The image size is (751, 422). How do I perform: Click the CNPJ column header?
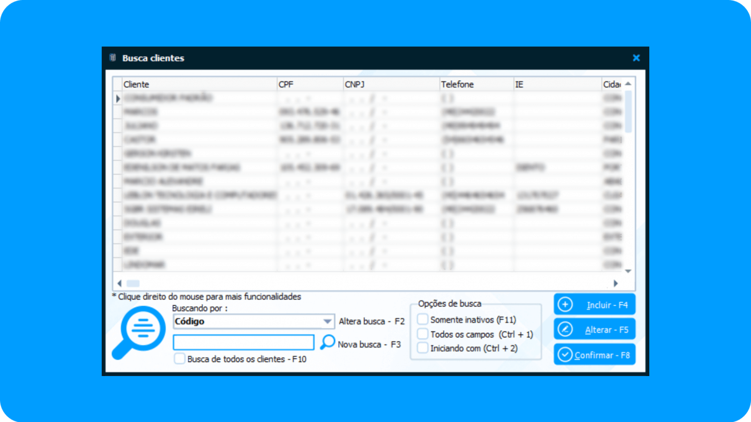pos(390,84)
